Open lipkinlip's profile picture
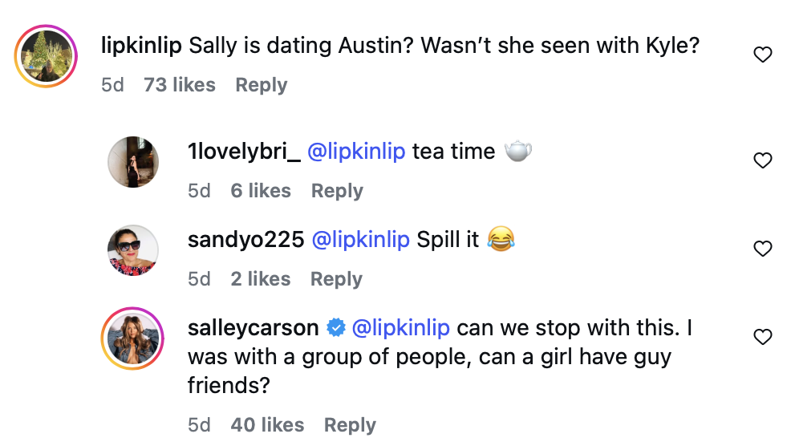 [46, 56]
